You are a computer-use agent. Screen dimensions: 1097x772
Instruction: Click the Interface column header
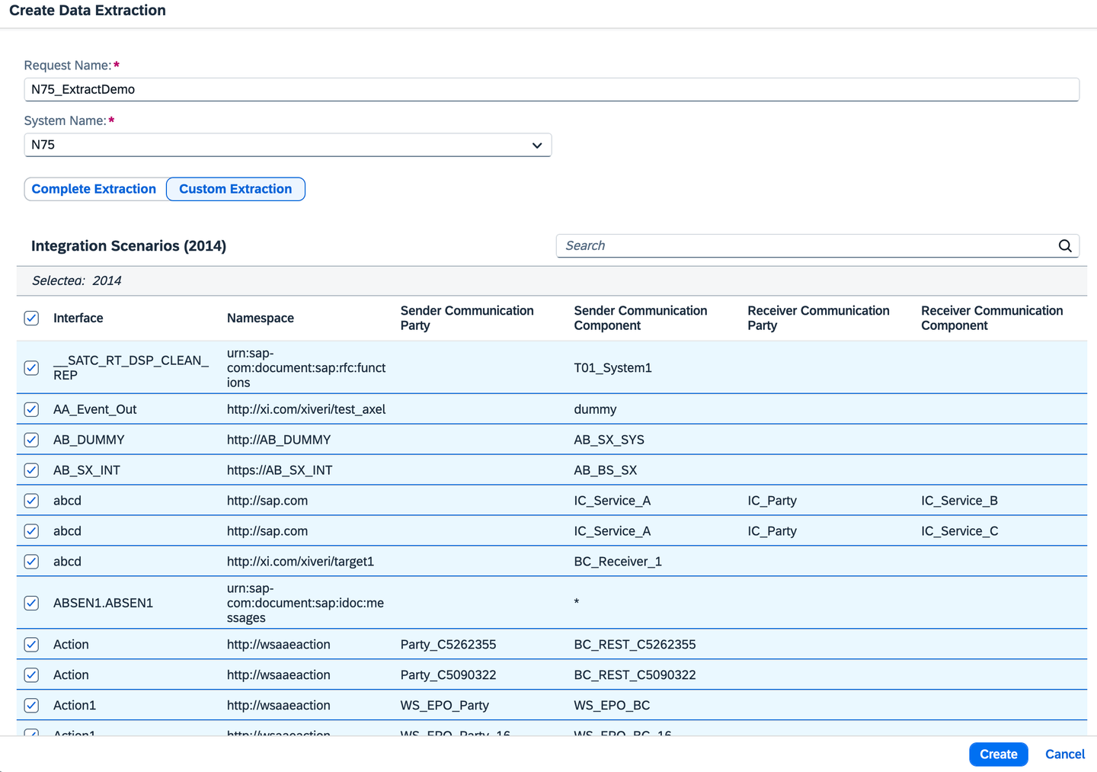[78, 318]
